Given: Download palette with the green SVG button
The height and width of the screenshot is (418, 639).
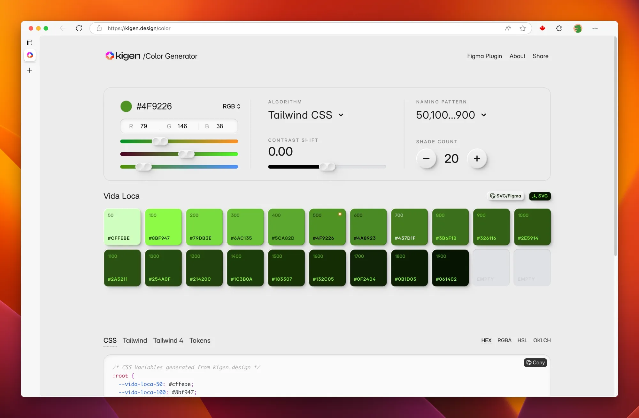Looking at the screenshot, I should pyautogui.click(x=540, y=196).
